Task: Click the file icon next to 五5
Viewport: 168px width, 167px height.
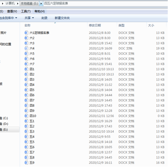Action: point(26,142)
